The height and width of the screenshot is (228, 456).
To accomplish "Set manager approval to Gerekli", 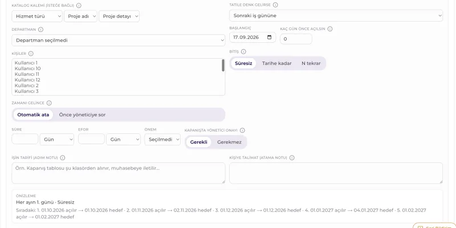I will click(198, 142).
